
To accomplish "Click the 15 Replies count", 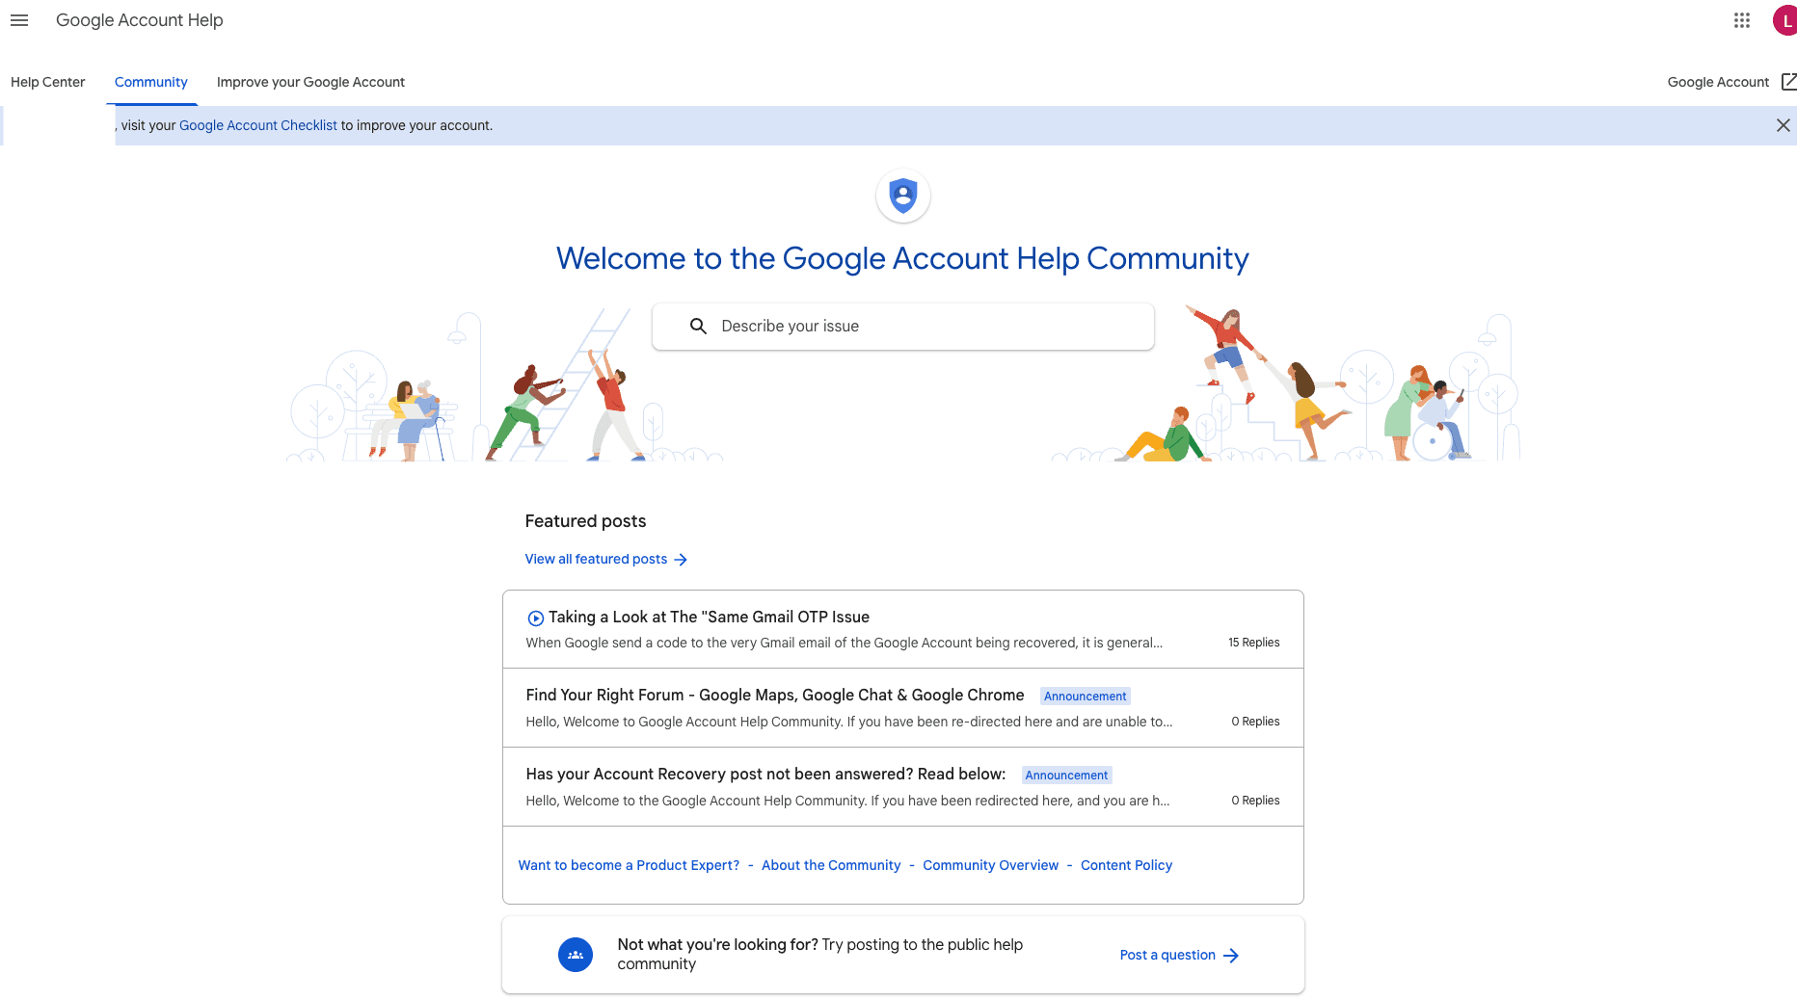I will [1253, 643].
